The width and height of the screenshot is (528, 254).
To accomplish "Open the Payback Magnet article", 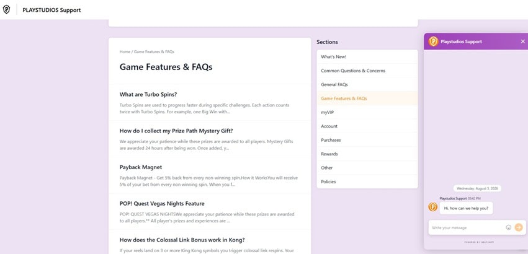I will (141, 167).
